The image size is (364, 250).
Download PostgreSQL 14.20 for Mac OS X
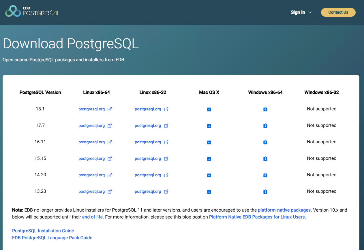click(x=209, y=175)
